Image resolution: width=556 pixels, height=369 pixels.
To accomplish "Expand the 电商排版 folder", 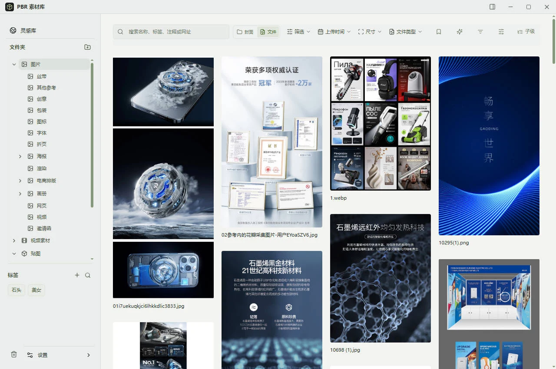I will click(20, 181).
